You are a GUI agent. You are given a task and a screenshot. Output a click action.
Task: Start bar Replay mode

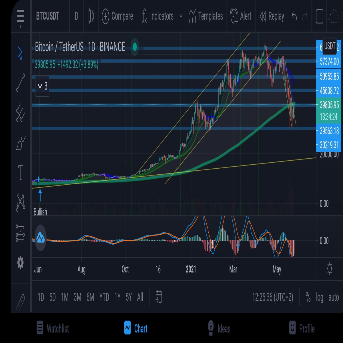[x=272, y=16]
